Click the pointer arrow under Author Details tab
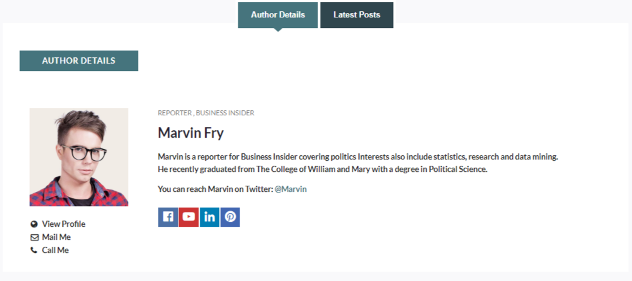The width and height of the screenshot is (632, 281). pyautogui.click(x=278, y=30)
